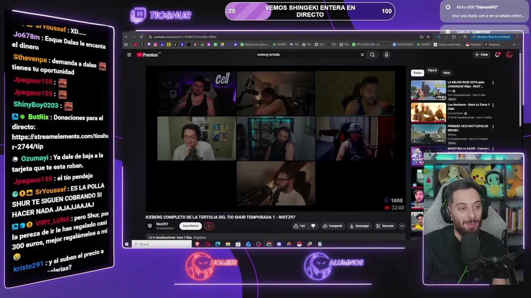Open options menu for Los Nocheros video
Screen dimensions: 531x298
click(x=493, y=105)
